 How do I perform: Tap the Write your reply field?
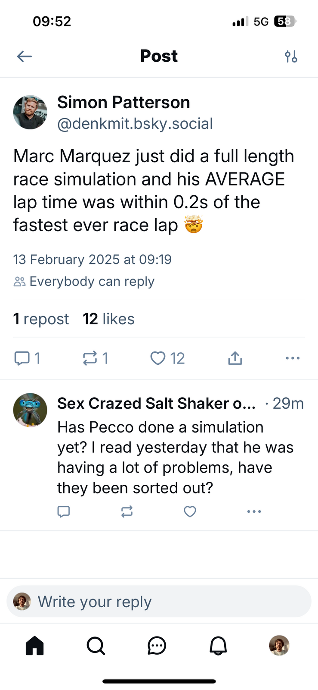coord(159,602)
